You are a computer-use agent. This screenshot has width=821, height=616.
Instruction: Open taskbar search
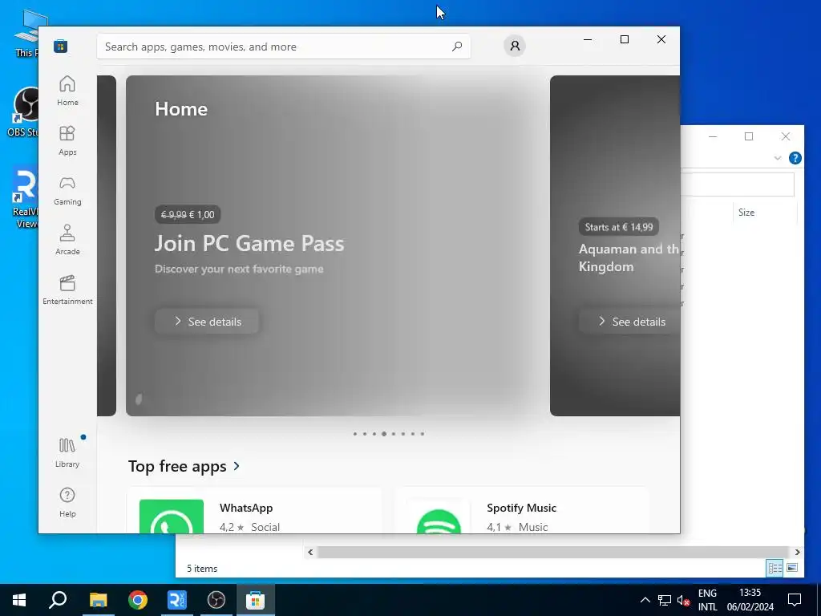point(58,600)
